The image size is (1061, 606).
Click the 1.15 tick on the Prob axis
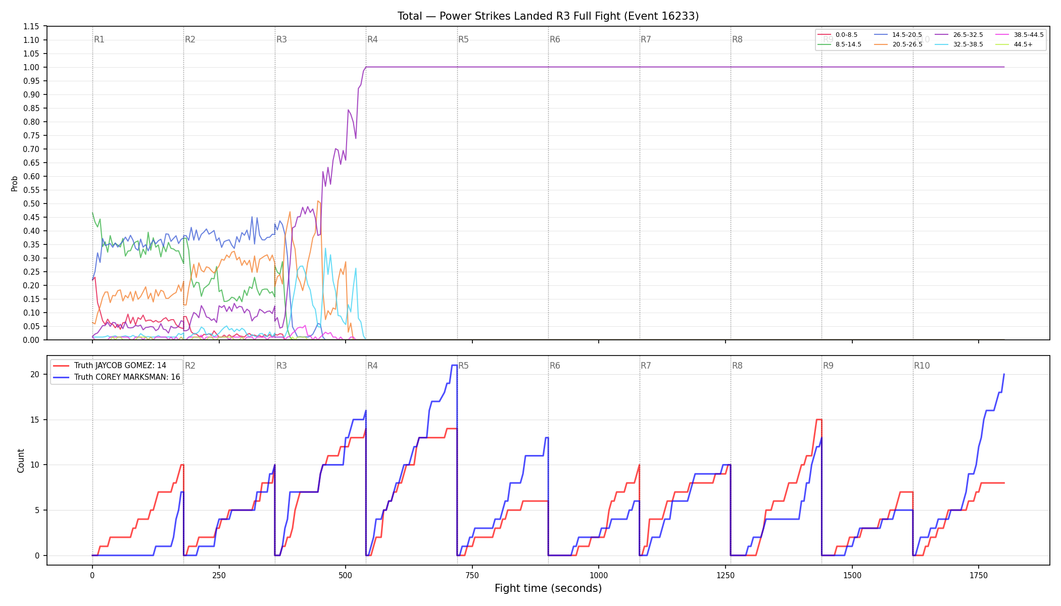(x=31, y=26)
